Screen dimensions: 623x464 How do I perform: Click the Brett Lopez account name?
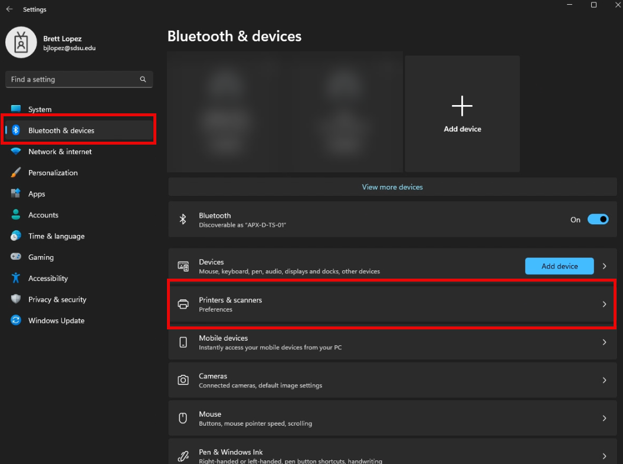click(x=63, y=38)
